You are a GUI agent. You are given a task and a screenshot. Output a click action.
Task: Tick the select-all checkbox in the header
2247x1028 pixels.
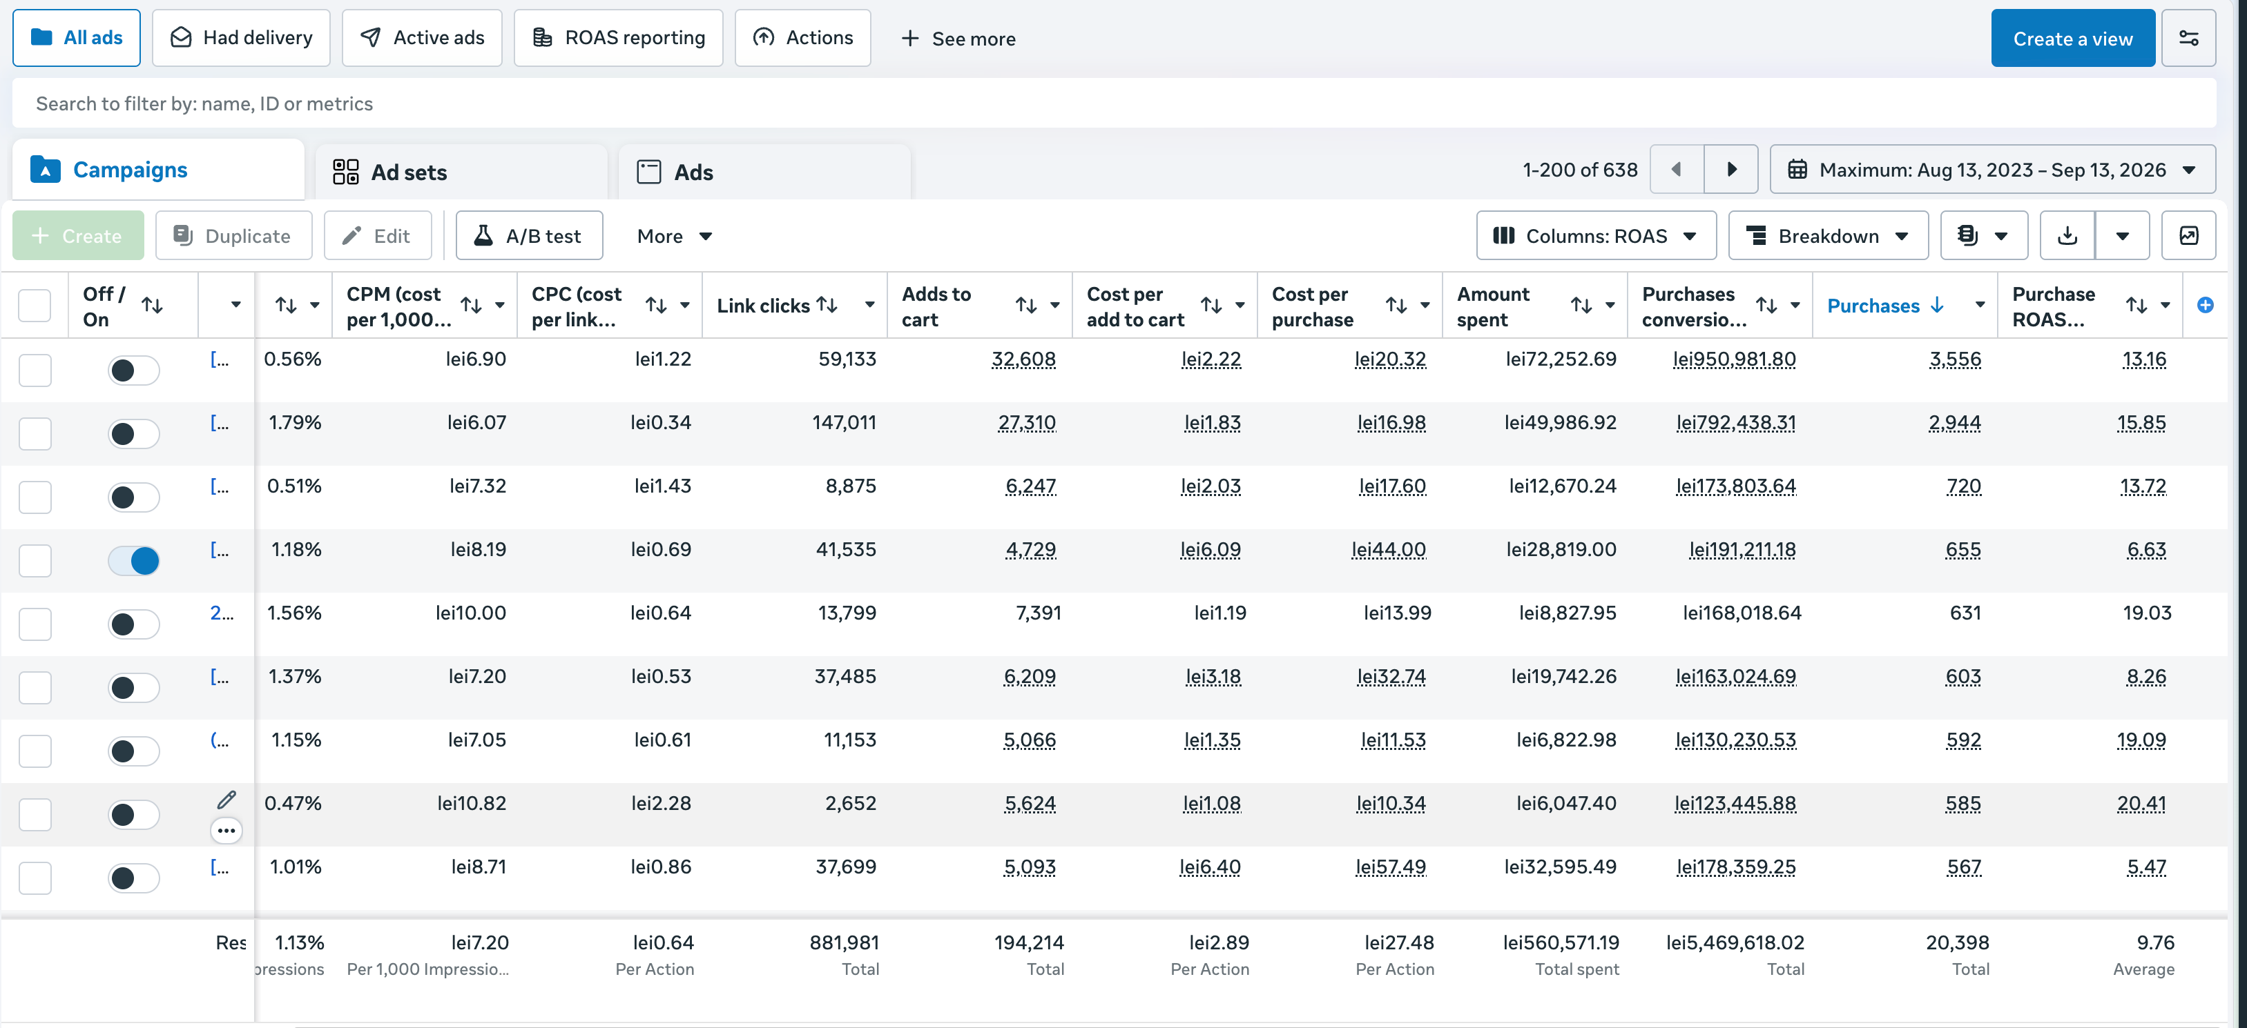(35, 305)
